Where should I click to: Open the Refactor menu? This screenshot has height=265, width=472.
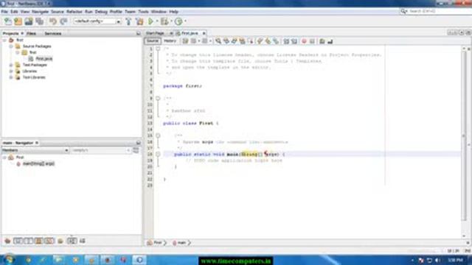(x=74, y=12)
